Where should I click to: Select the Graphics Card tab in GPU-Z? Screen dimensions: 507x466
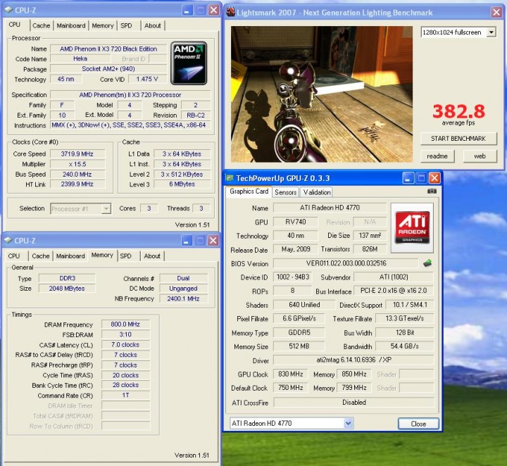pyautogui.click(x=249, y=191)
